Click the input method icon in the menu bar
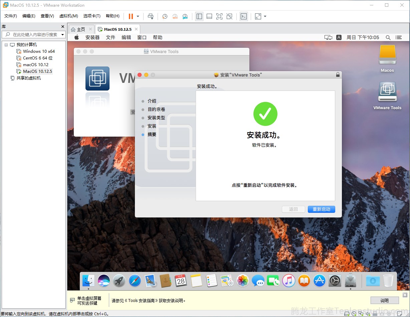This screenshot has height=317, width=410. pos(339,37)
